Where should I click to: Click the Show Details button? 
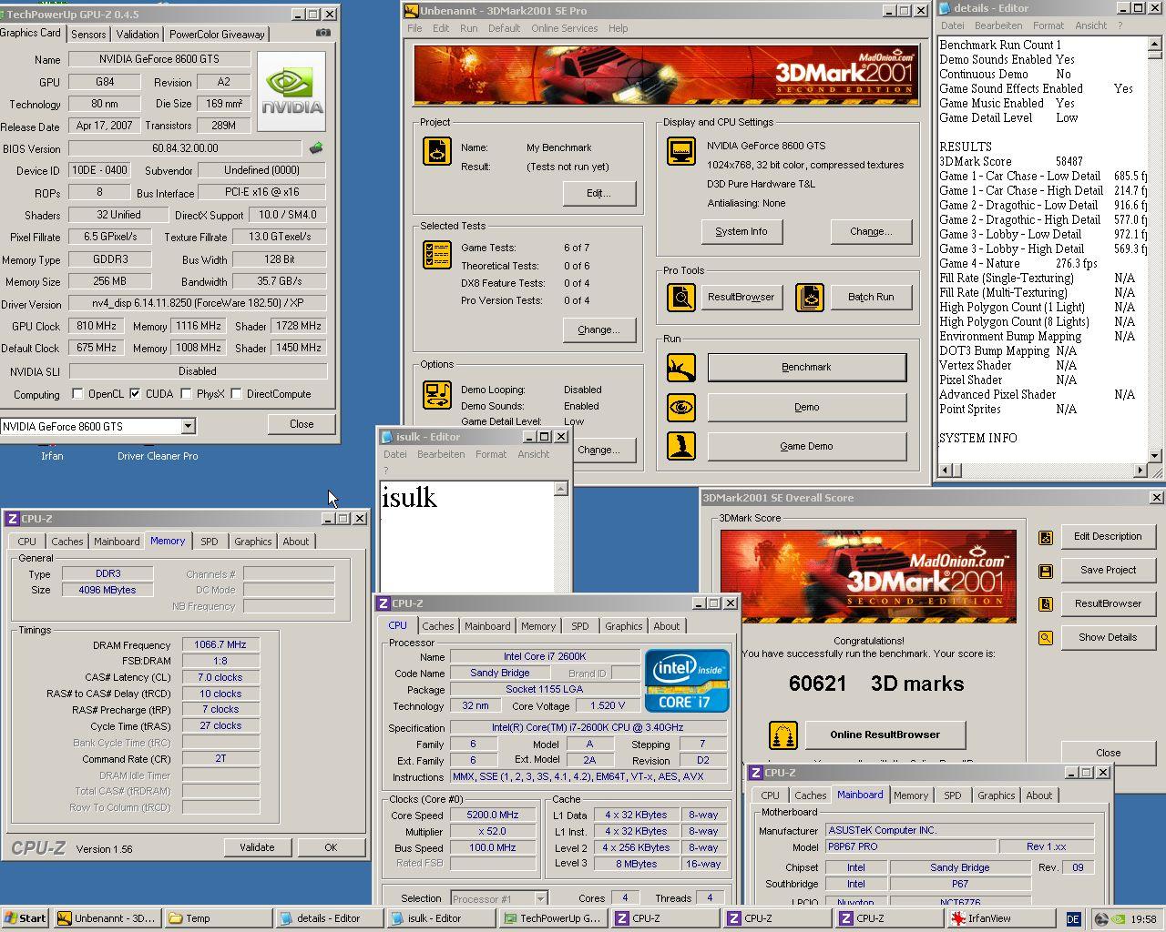(x=1108, y=638)
